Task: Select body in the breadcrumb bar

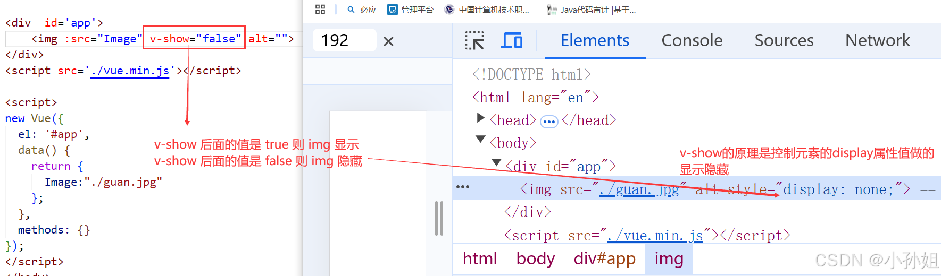Action: tap(536, 258)
